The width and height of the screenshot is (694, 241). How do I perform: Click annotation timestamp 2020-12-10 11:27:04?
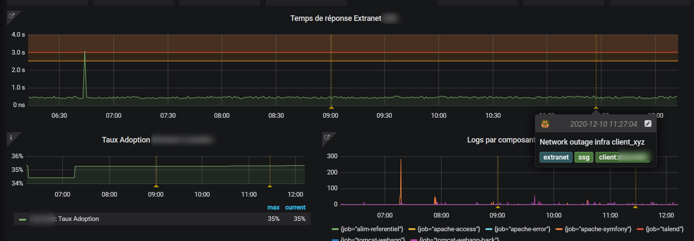[604, 124]
